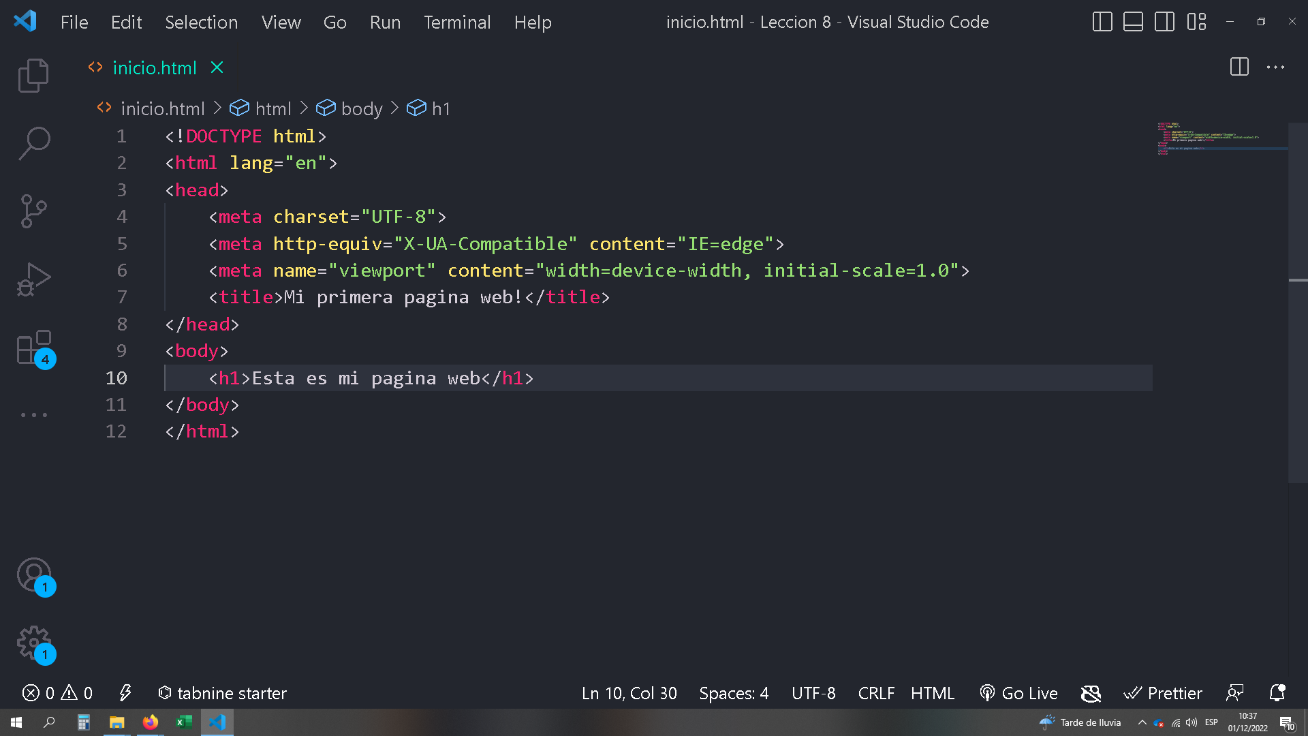Viewport: 1308px width, 736px height.
Task: Show errors and warnings in status bar
Action: [x=57, y=693]
